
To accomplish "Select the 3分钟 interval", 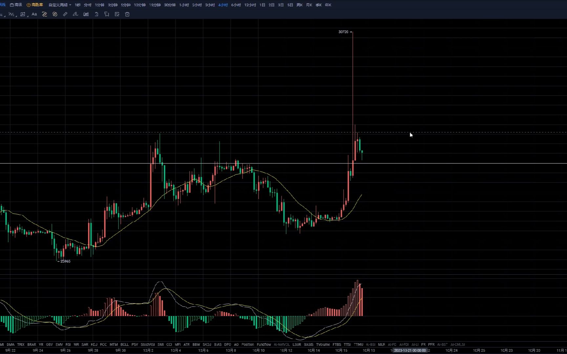I will pyautogui.click(x=113, y=5).
